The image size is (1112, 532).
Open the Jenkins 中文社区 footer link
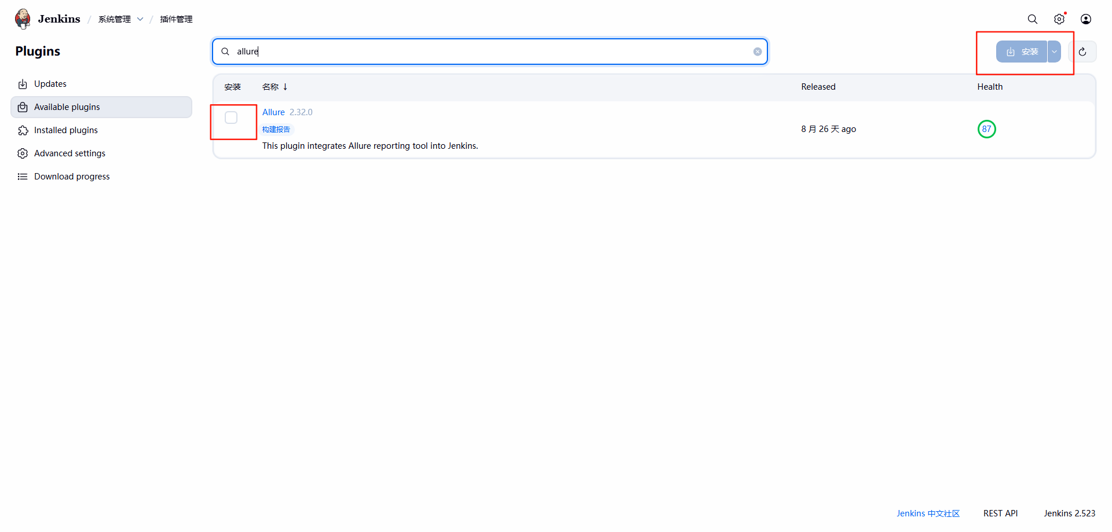(x=928, y=513)
